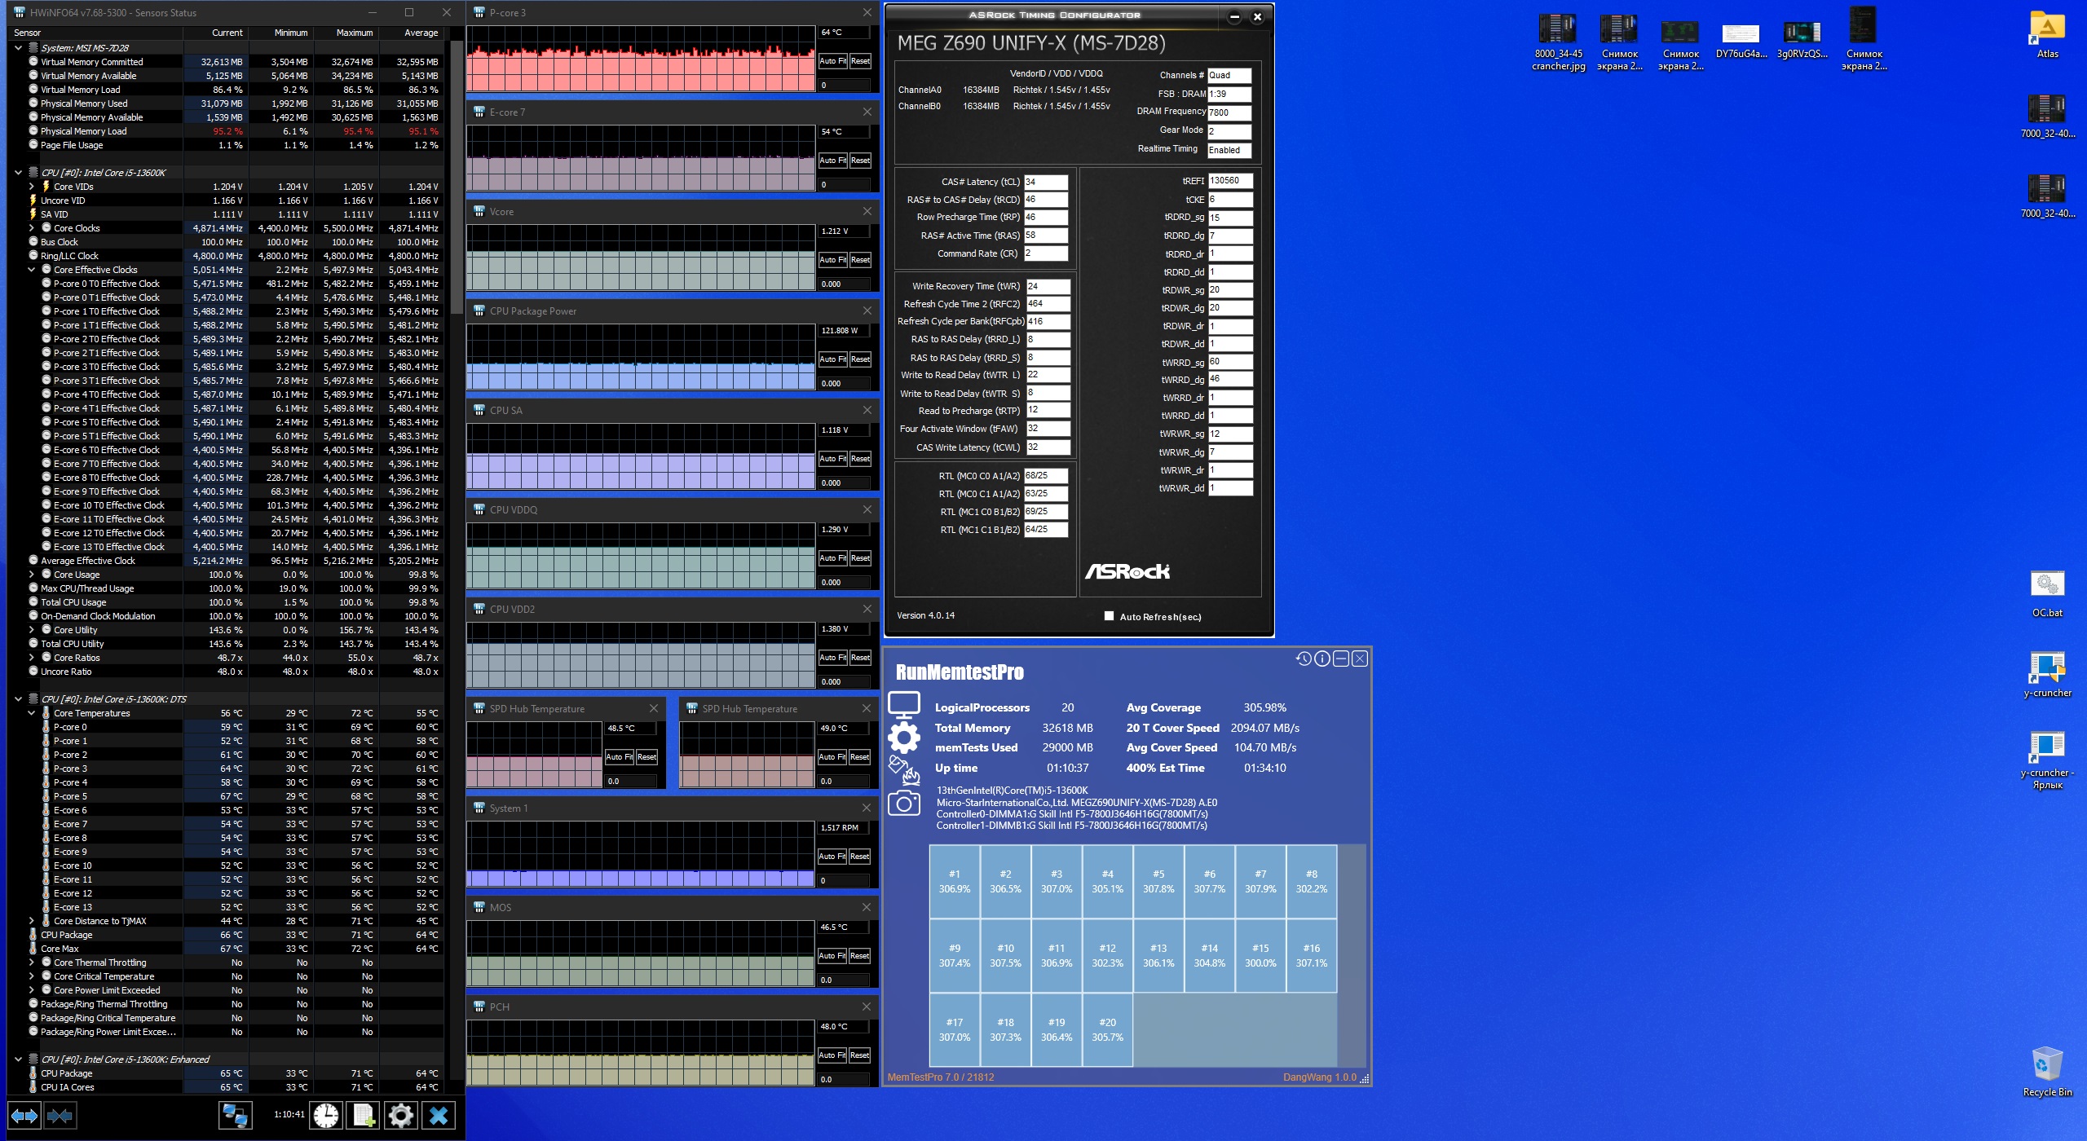Click the HWiNFO network monitors icon
Viewport: 2087px width, 1141px height.
(236, 1115)
